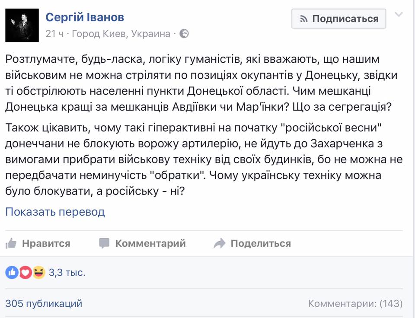Click the thumbs-up Нравится icon

pyautogui.click(x=11, y=243)
